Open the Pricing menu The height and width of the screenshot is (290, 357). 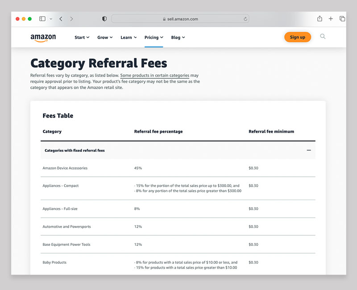154,37
